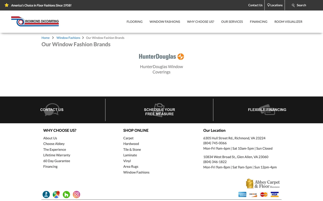Click the American Express card icon
Viewport: 323px width, 201px height.
[x=242, y=195]
